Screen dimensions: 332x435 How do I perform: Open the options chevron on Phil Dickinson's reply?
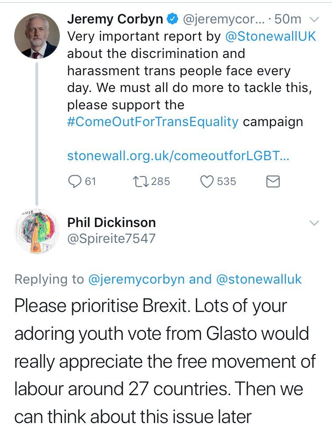[313, 223]
